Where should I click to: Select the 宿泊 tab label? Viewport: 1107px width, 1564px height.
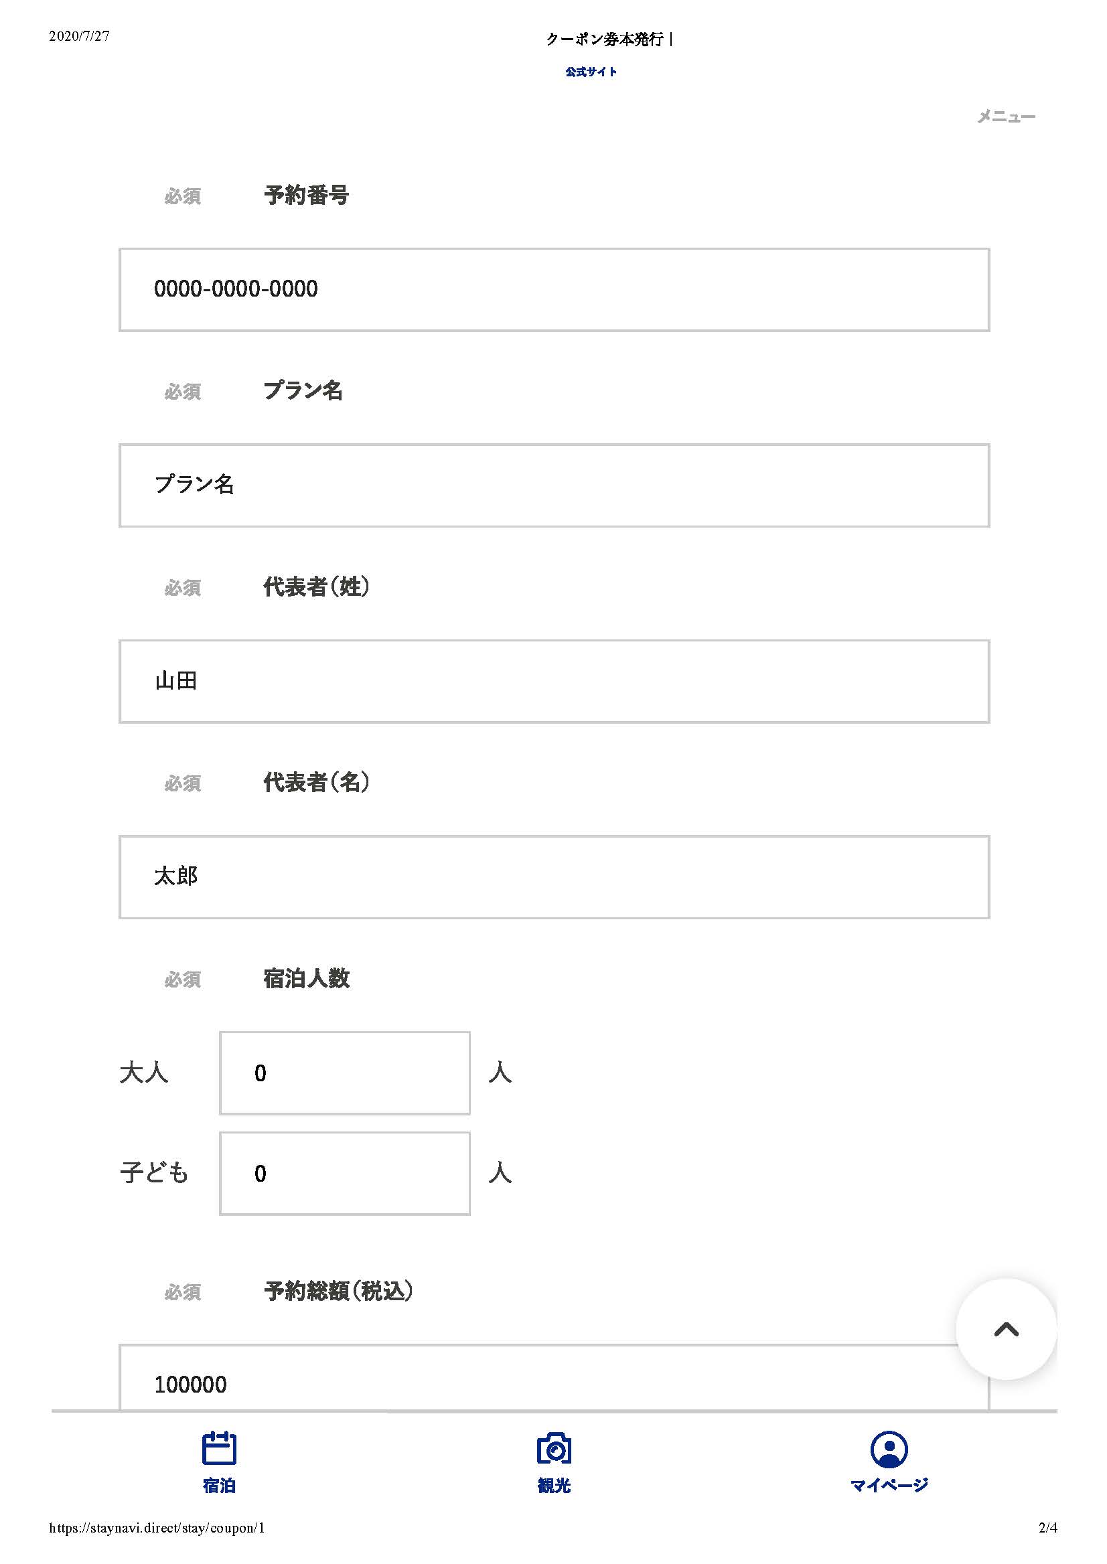[219, 1485]
